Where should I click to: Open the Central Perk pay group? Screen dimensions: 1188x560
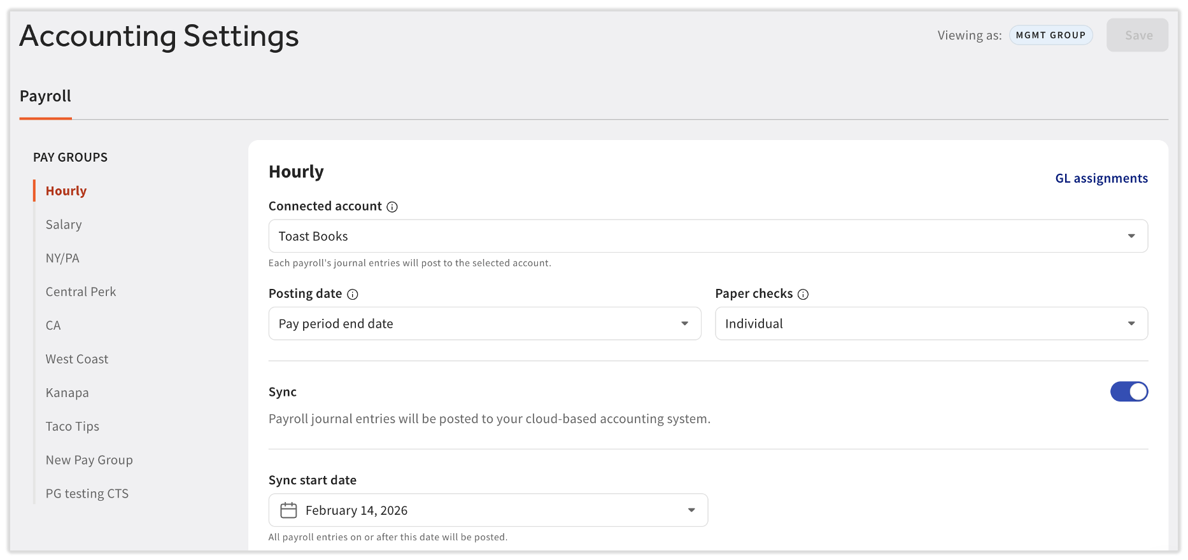81,292
